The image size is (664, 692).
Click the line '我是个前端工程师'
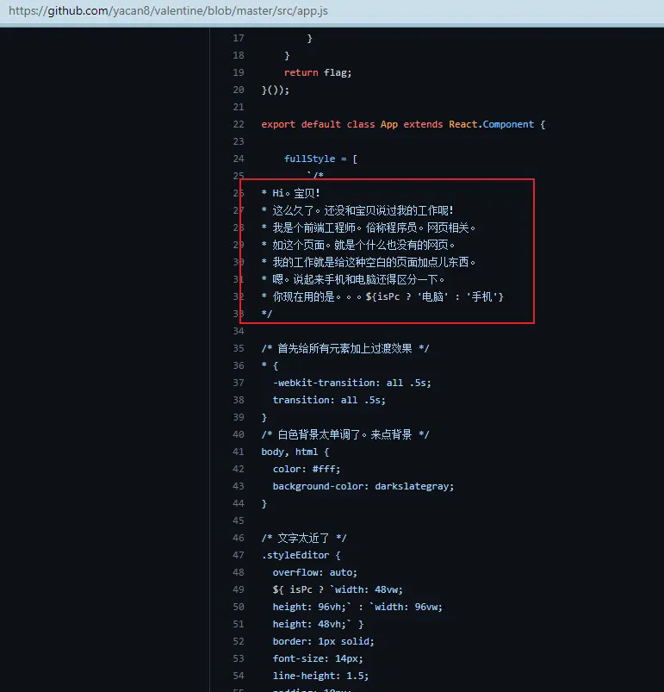click(369, 228)
